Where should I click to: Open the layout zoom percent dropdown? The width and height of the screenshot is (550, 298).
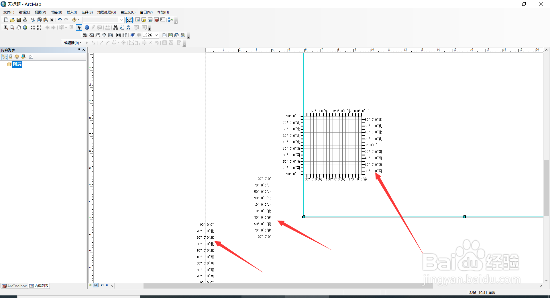click(156, 35)
